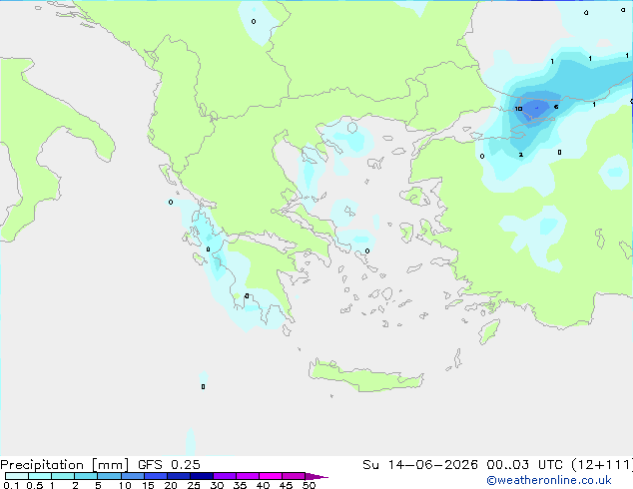Click the darkest blue precipitation core on the map
Screen dimensions: 633x489
coord(534,108)
